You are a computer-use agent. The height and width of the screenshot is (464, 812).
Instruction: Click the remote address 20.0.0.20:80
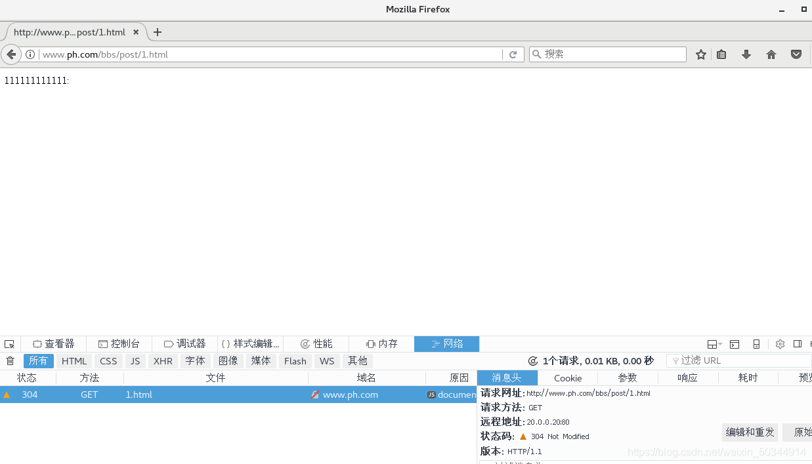click(548, 422)
